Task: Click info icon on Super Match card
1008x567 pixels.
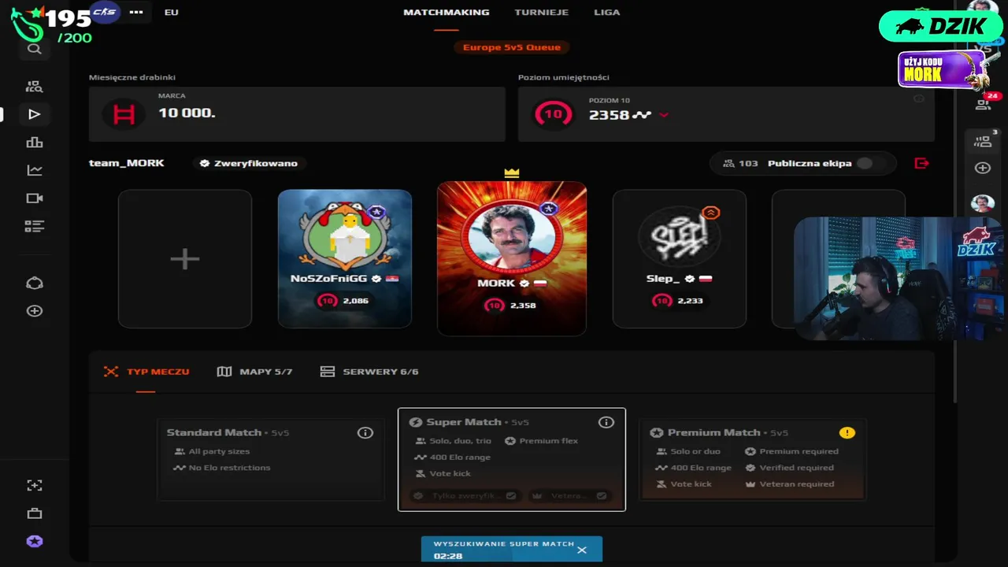Action: (606, 422)
